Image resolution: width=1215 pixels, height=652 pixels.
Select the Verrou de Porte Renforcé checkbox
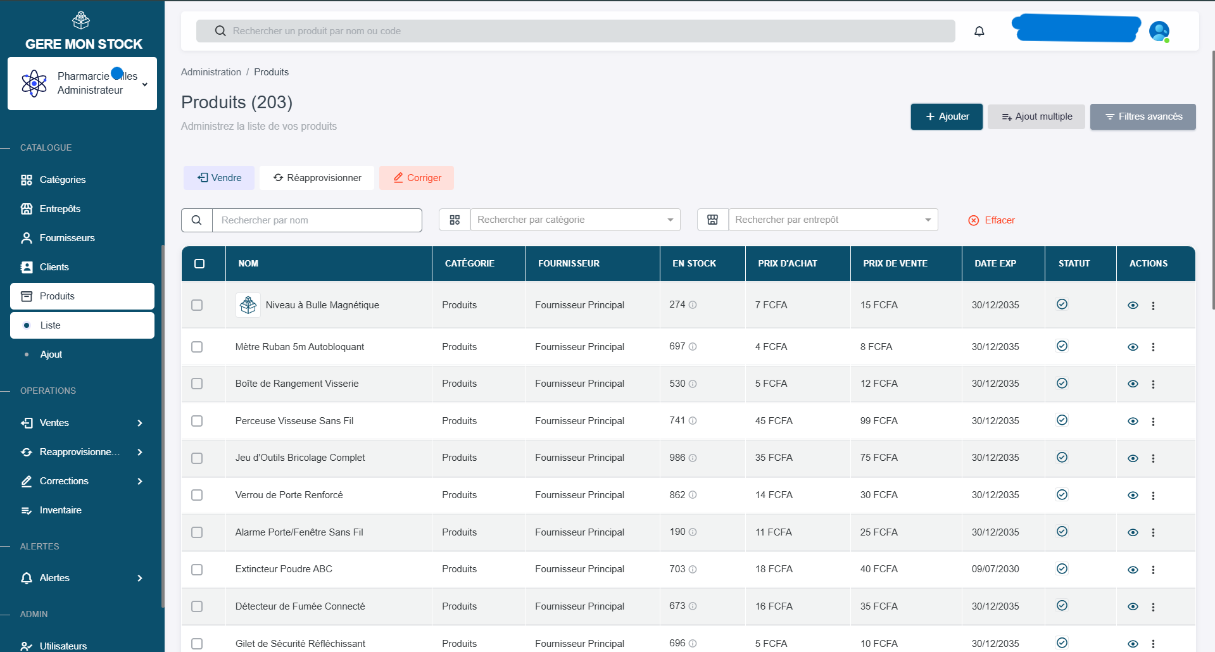pyautogui.click(x=197, y=495)
